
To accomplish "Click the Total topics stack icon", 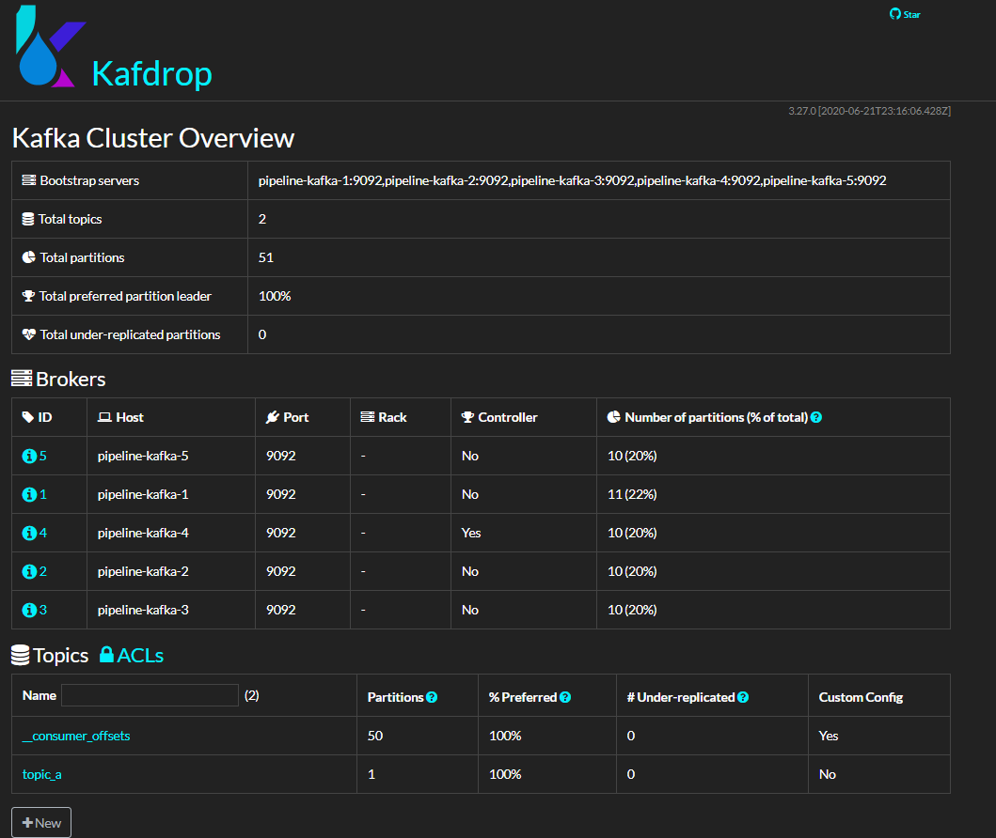I will point(28,219).
